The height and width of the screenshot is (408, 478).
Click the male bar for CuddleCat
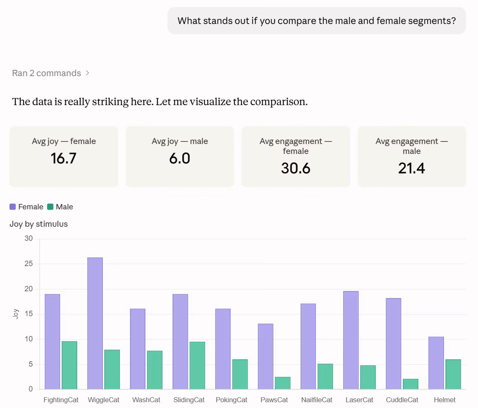[x=411, y=384]
